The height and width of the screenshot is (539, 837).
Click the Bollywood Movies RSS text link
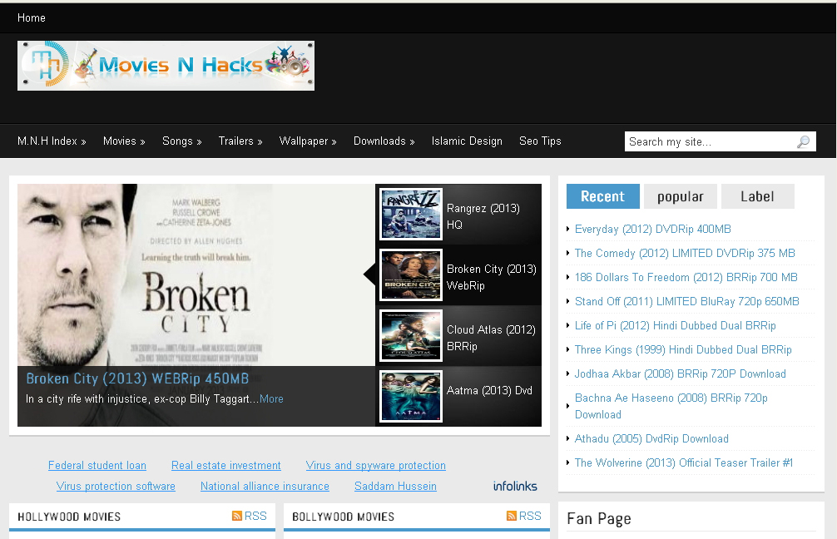coord(530,516)
